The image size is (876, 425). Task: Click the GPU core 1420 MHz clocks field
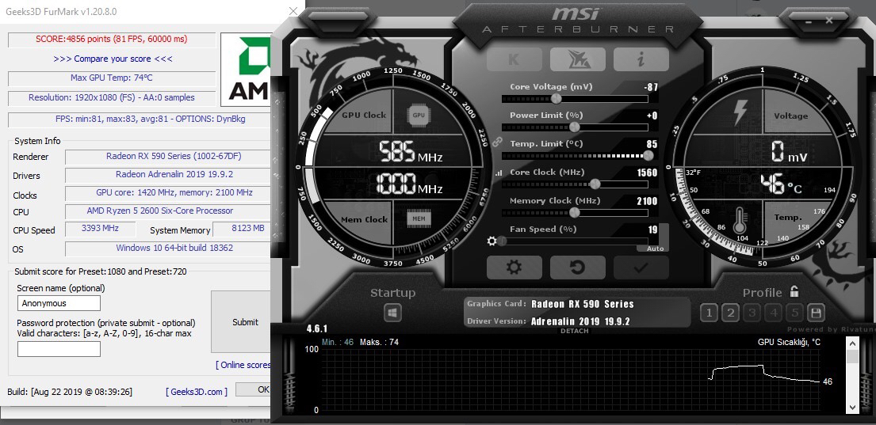168,193
